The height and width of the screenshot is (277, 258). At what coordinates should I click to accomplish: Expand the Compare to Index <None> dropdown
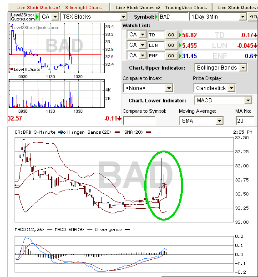148,88
